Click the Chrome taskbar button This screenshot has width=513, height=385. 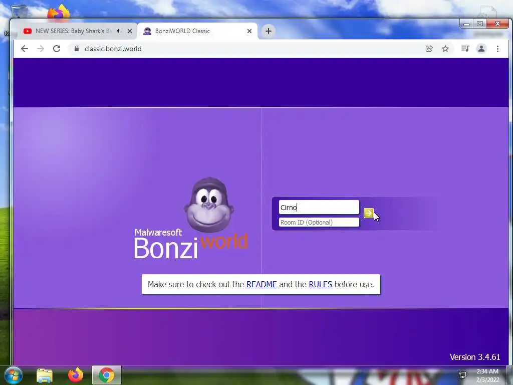(x=107, y=375)
